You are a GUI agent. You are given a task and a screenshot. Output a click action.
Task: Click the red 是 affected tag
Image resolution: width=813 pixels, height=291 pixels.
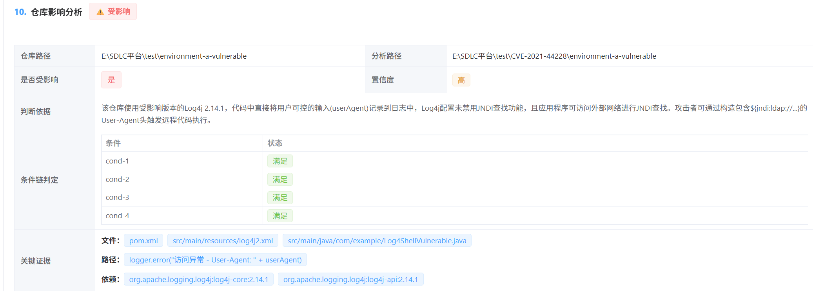[111, 80]
